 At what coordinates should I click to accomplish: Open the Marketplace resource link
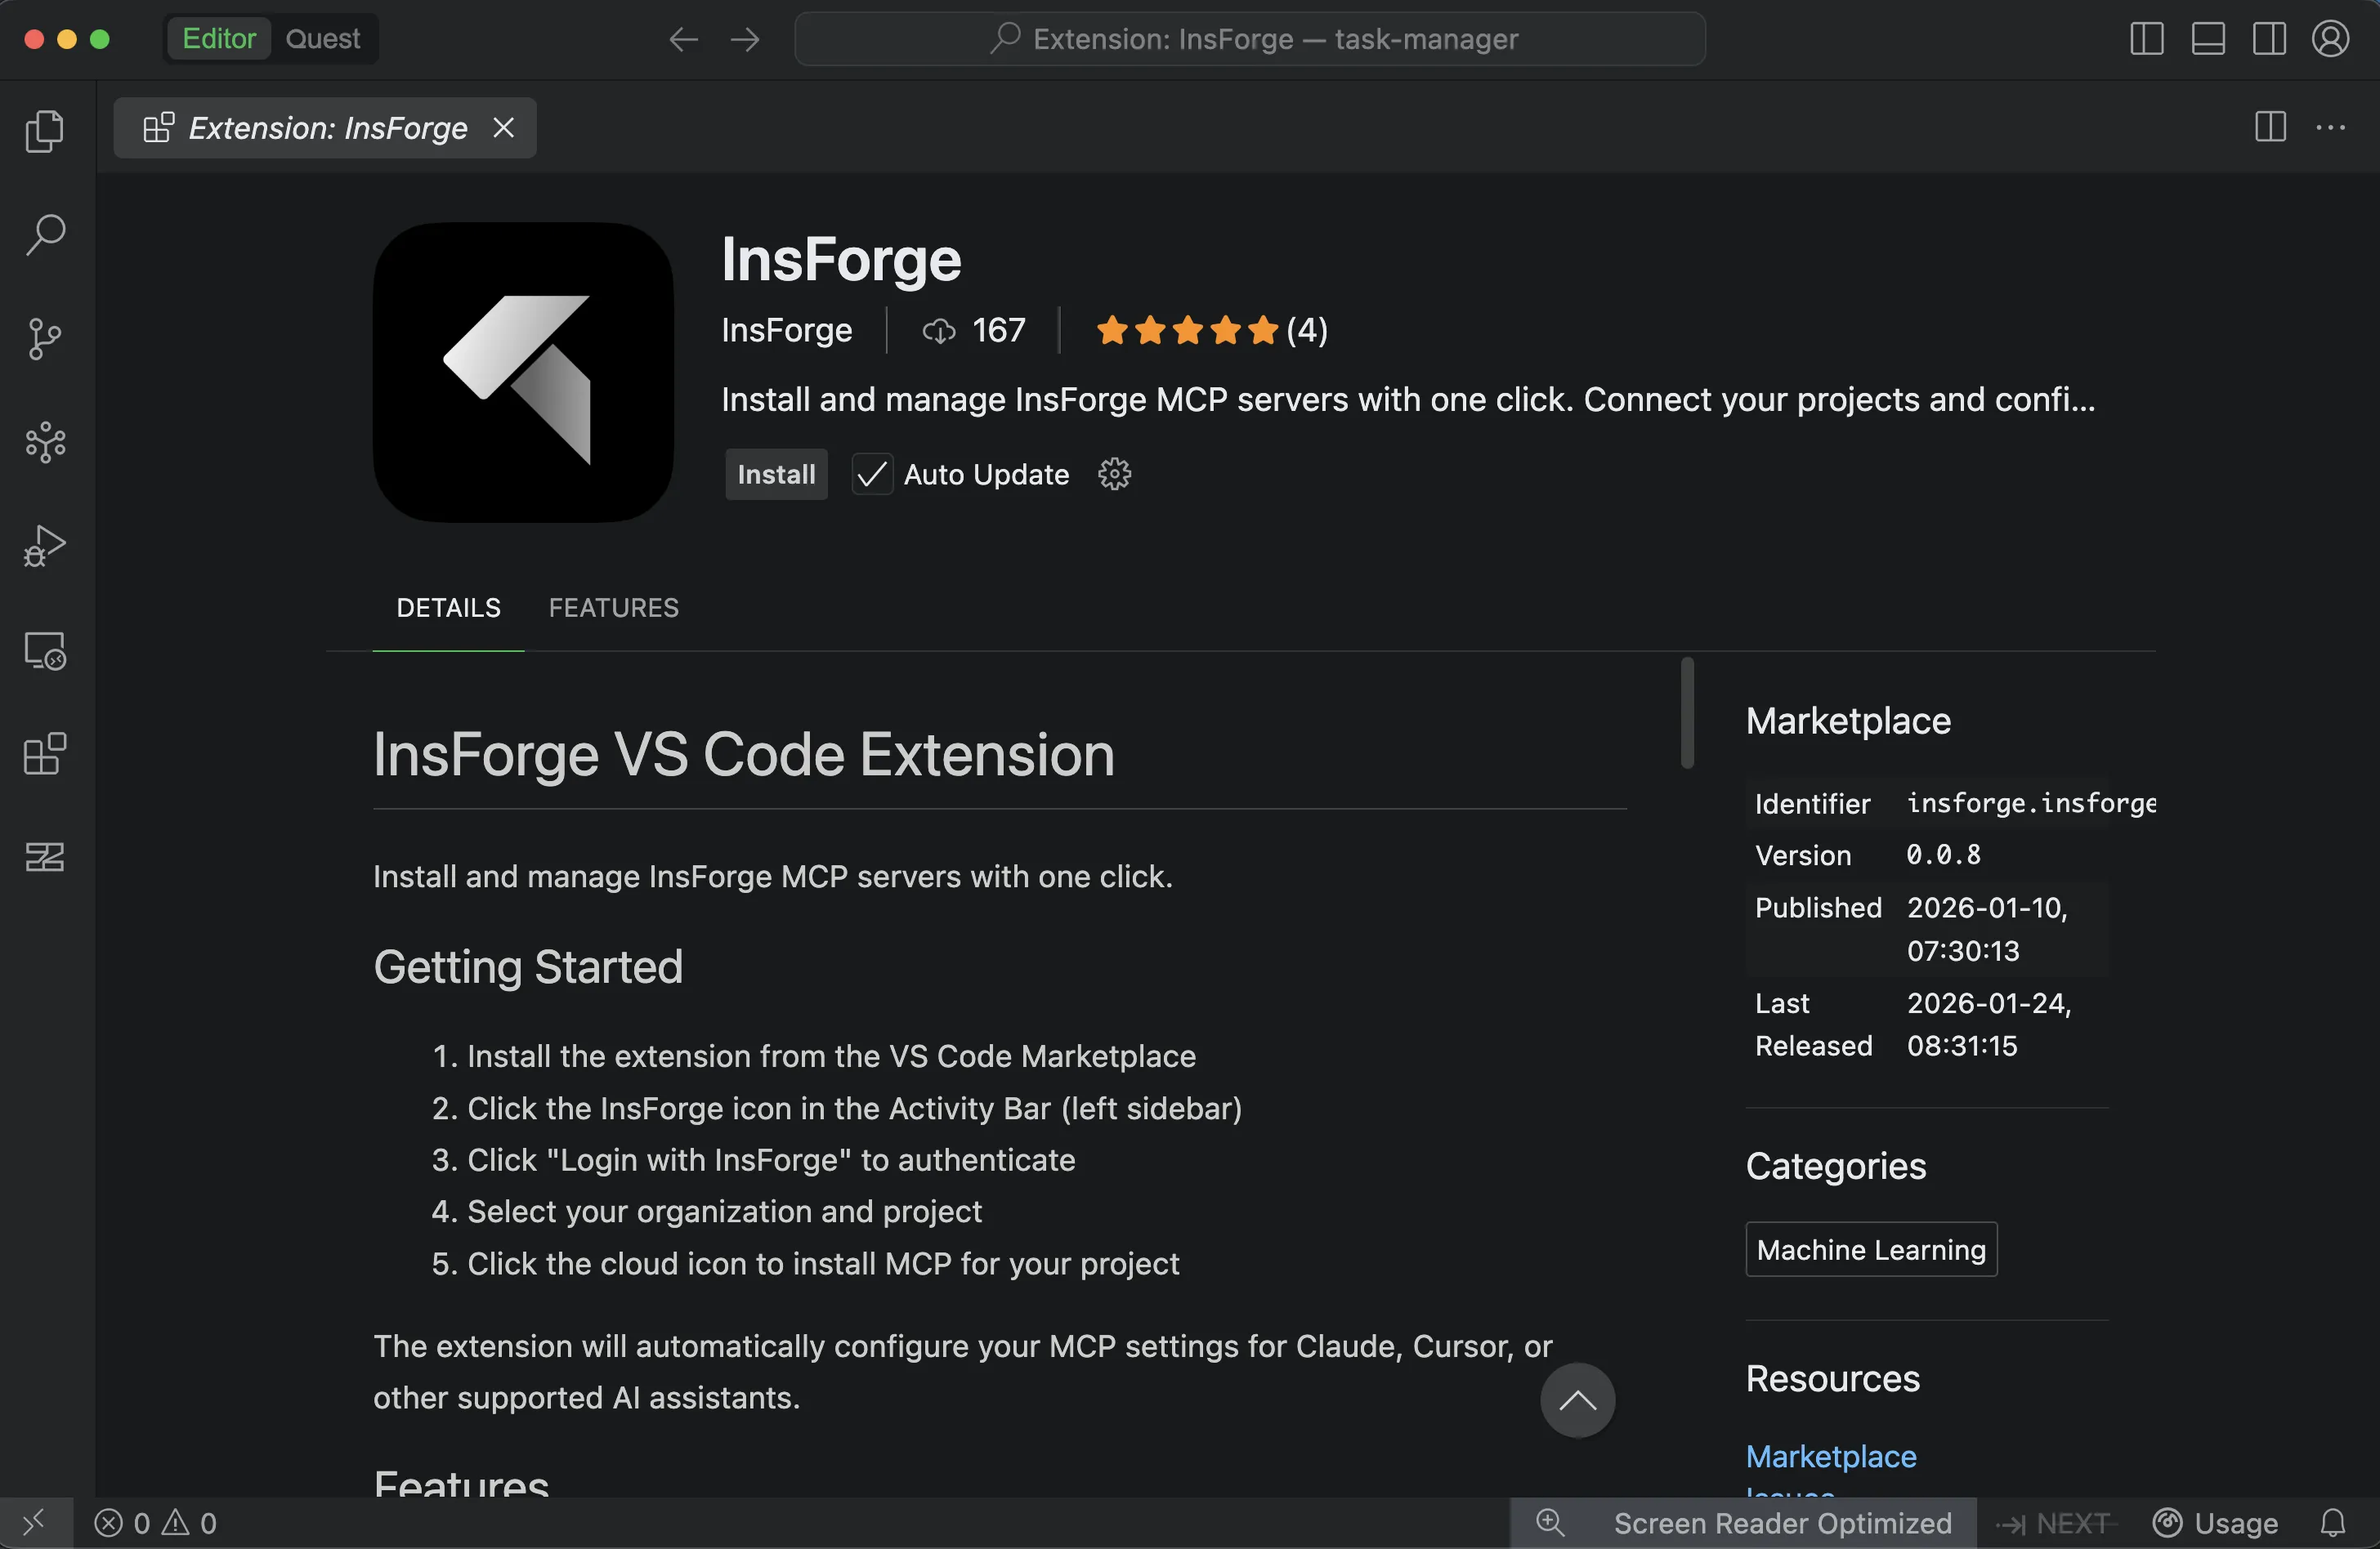click(x=1831, y=1456)
